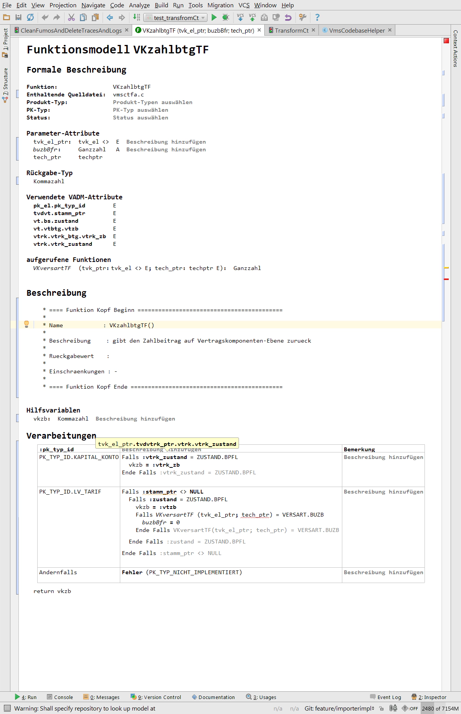The width and height of the screenshot is (461, 714).
Task: Click 'PK-Typ auswählen' placeholder
Action: (141, 110)
